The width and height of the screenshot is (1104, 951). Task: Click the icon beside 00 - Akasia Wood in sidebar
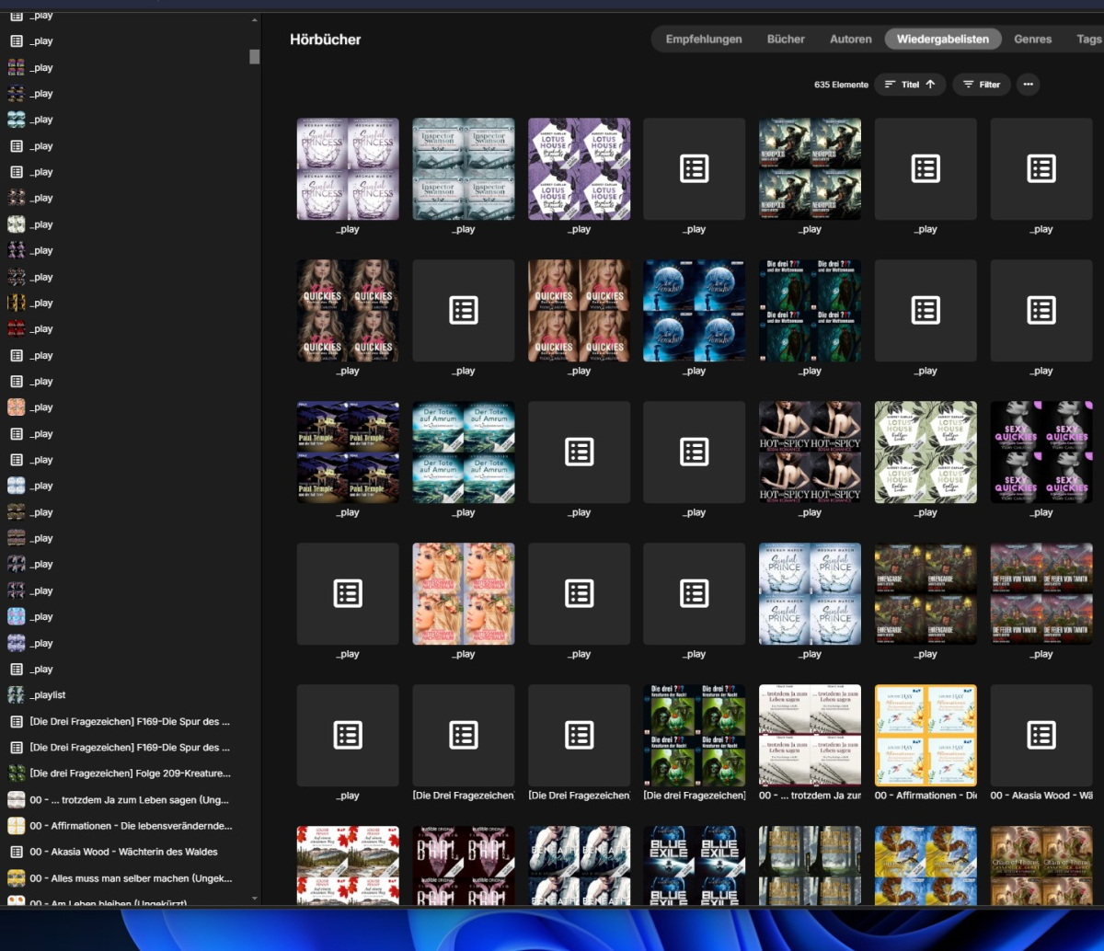(x=16, y=852)
